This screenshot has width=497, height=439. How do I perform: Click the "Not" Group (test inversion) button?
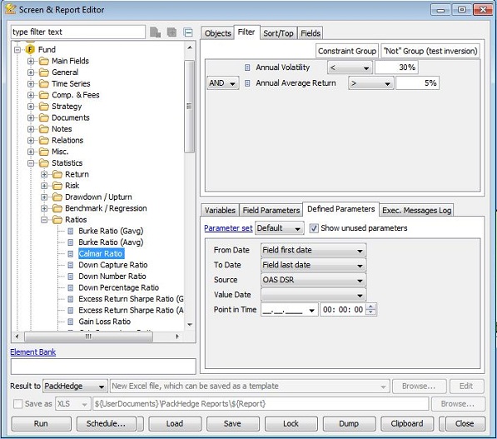(430, 51)
